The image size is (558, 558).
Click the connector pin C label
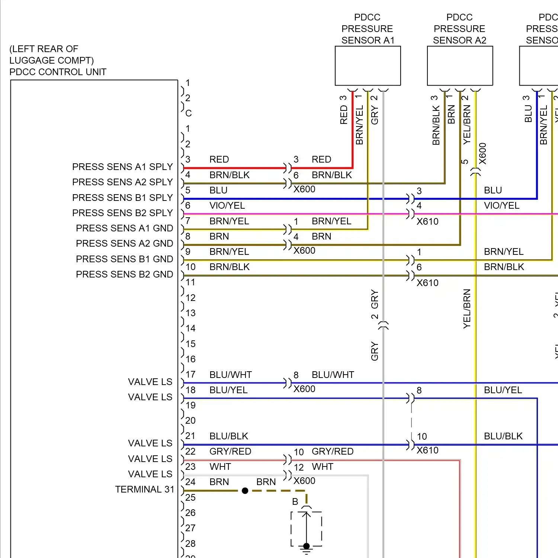pos(189,113)
